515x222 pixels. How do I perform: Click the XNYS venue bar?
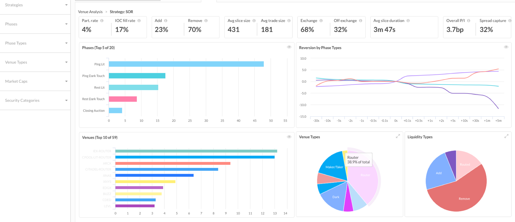click(x=145, y=182)
